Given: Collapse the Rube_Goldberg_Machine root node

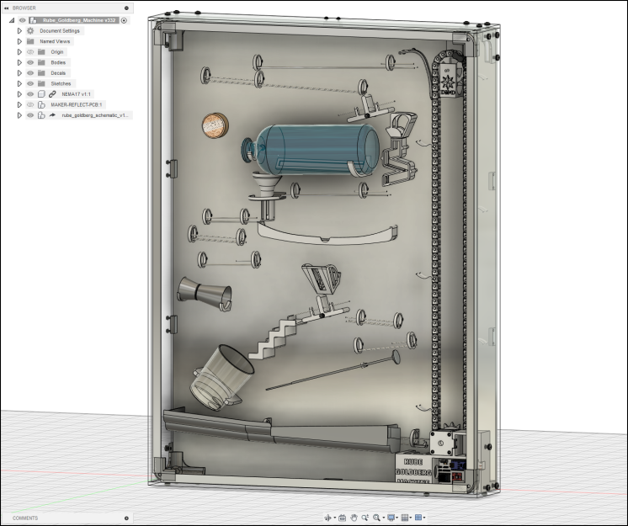Looking at the screenshot, I should coord(12,20).
